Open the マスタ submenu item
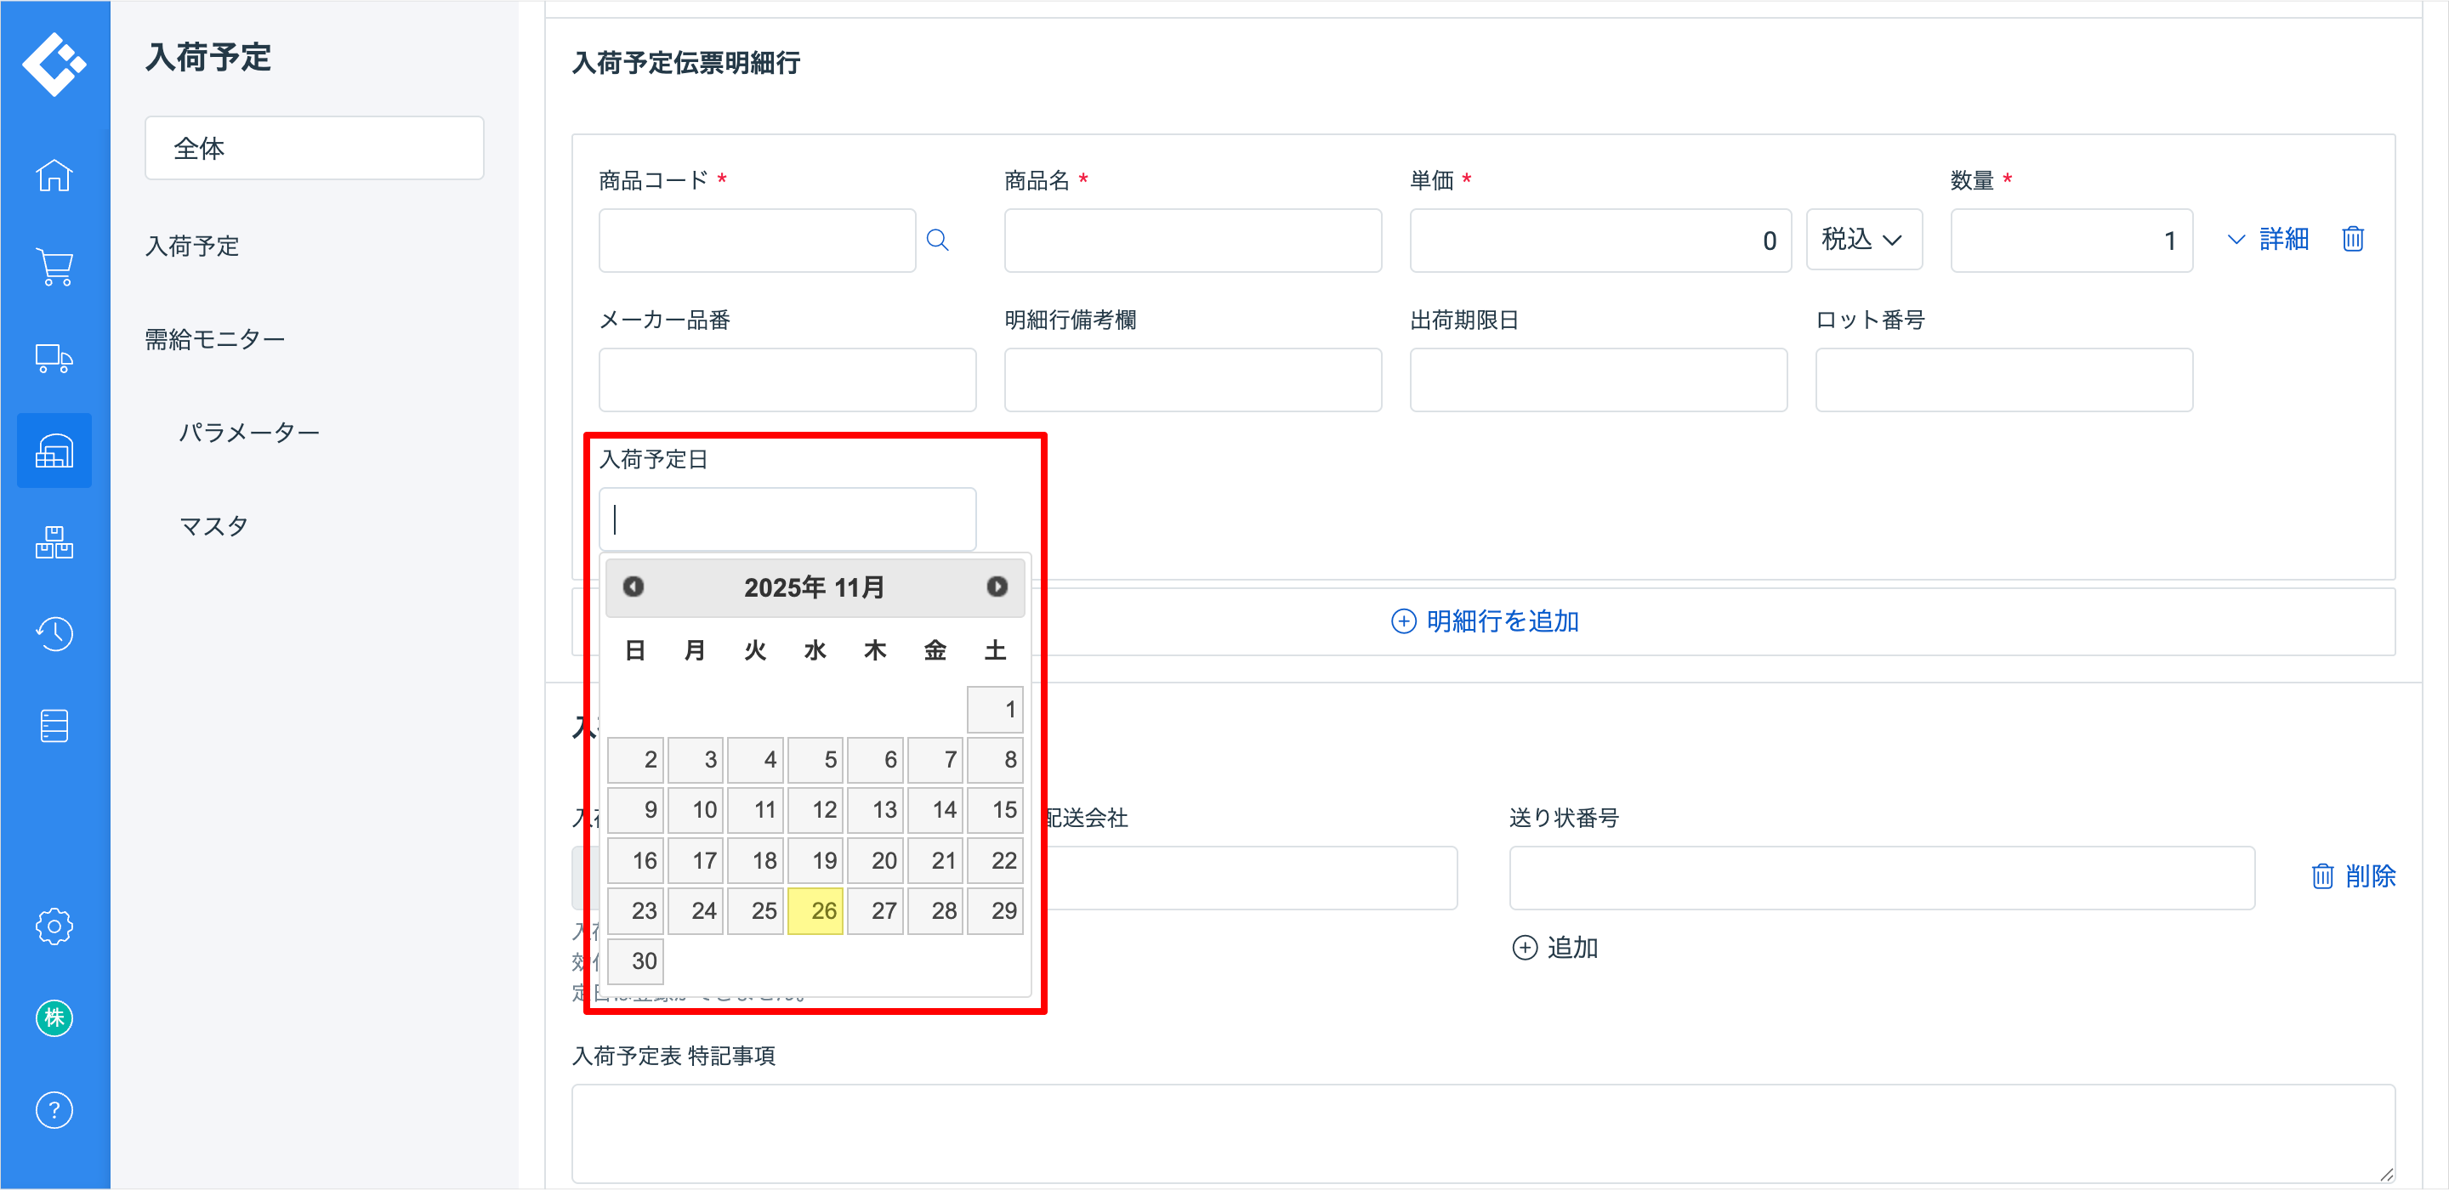Screen dimensions: 2449x1190 click(214, 525)
